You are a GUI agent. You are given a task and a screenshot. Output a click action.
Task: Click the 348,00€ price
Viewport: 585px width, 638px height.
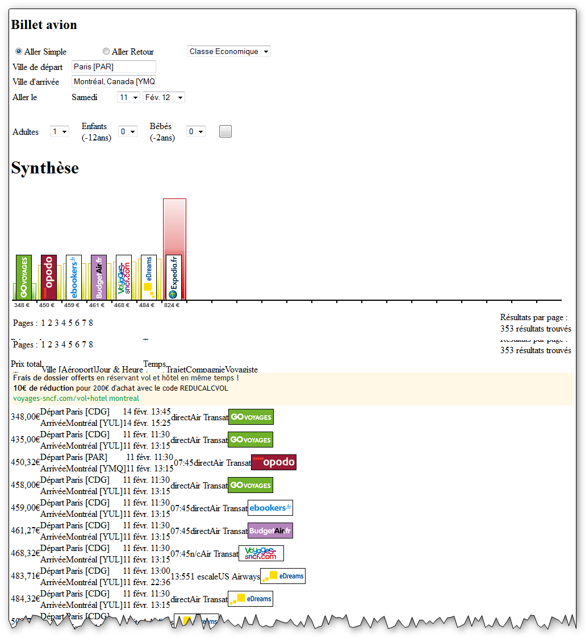tap(25, 417)
